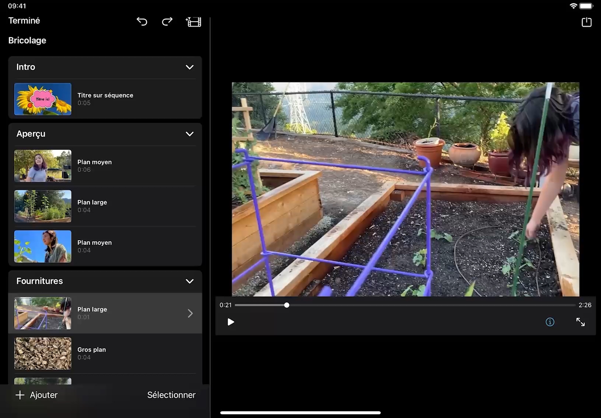Screen dimensions: 601x418
Task: Click the Wi-Fi status icon
Action: coord(573,6)
